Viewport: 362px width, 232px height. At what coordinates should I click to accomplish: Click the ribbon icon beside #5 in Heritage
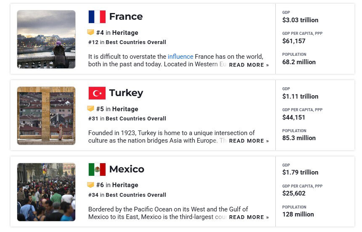(x=91, y=109)
